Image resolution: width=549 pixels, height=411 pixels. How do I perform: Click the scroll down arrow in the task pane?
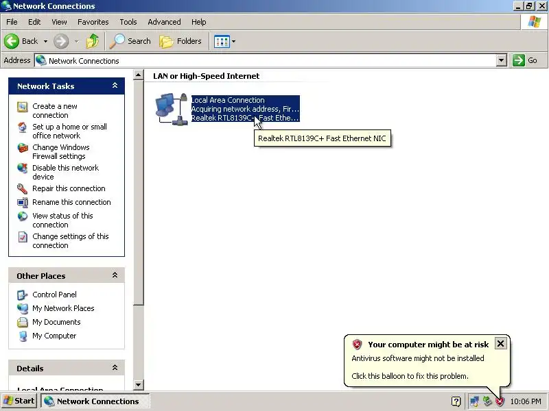coord(139,385)
